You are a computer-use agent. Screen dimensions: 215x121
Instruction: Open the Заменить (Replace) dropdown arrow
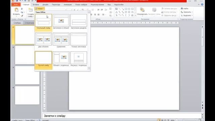pyautogui.click(x=192, y=12)
